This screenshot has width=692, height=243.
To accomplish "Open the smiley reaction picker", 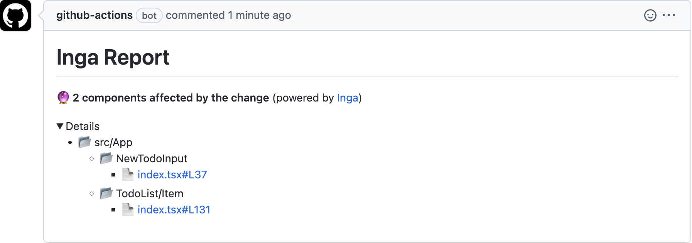I will tap(650, 15).
